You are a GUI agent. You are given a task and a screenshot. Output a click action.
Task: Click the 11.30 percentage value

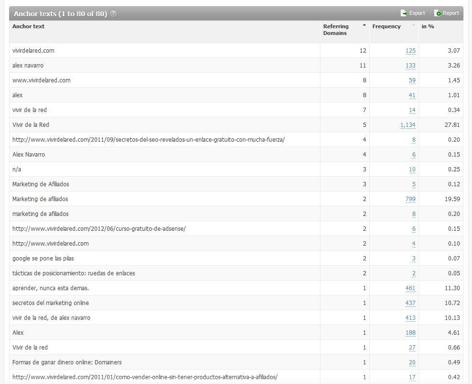[x=452, y=288]
